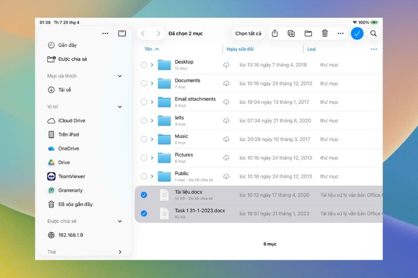The height and width of the screenshot is (278, 418).
Task: Expand the Ielts folder chevron
Action: tap(152, 120)
